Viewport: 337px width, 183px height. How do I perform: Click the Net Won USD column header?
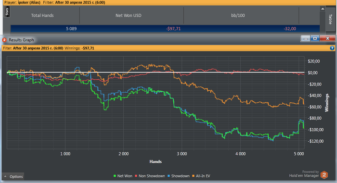pos(129,15)
